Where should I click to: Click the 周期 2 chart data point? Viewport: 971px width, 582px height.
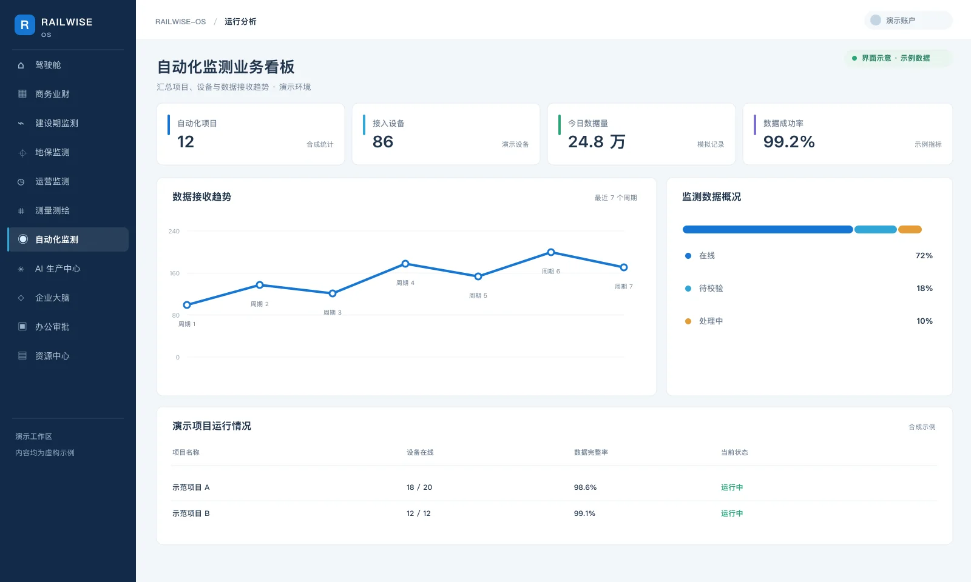coord(260,285)
